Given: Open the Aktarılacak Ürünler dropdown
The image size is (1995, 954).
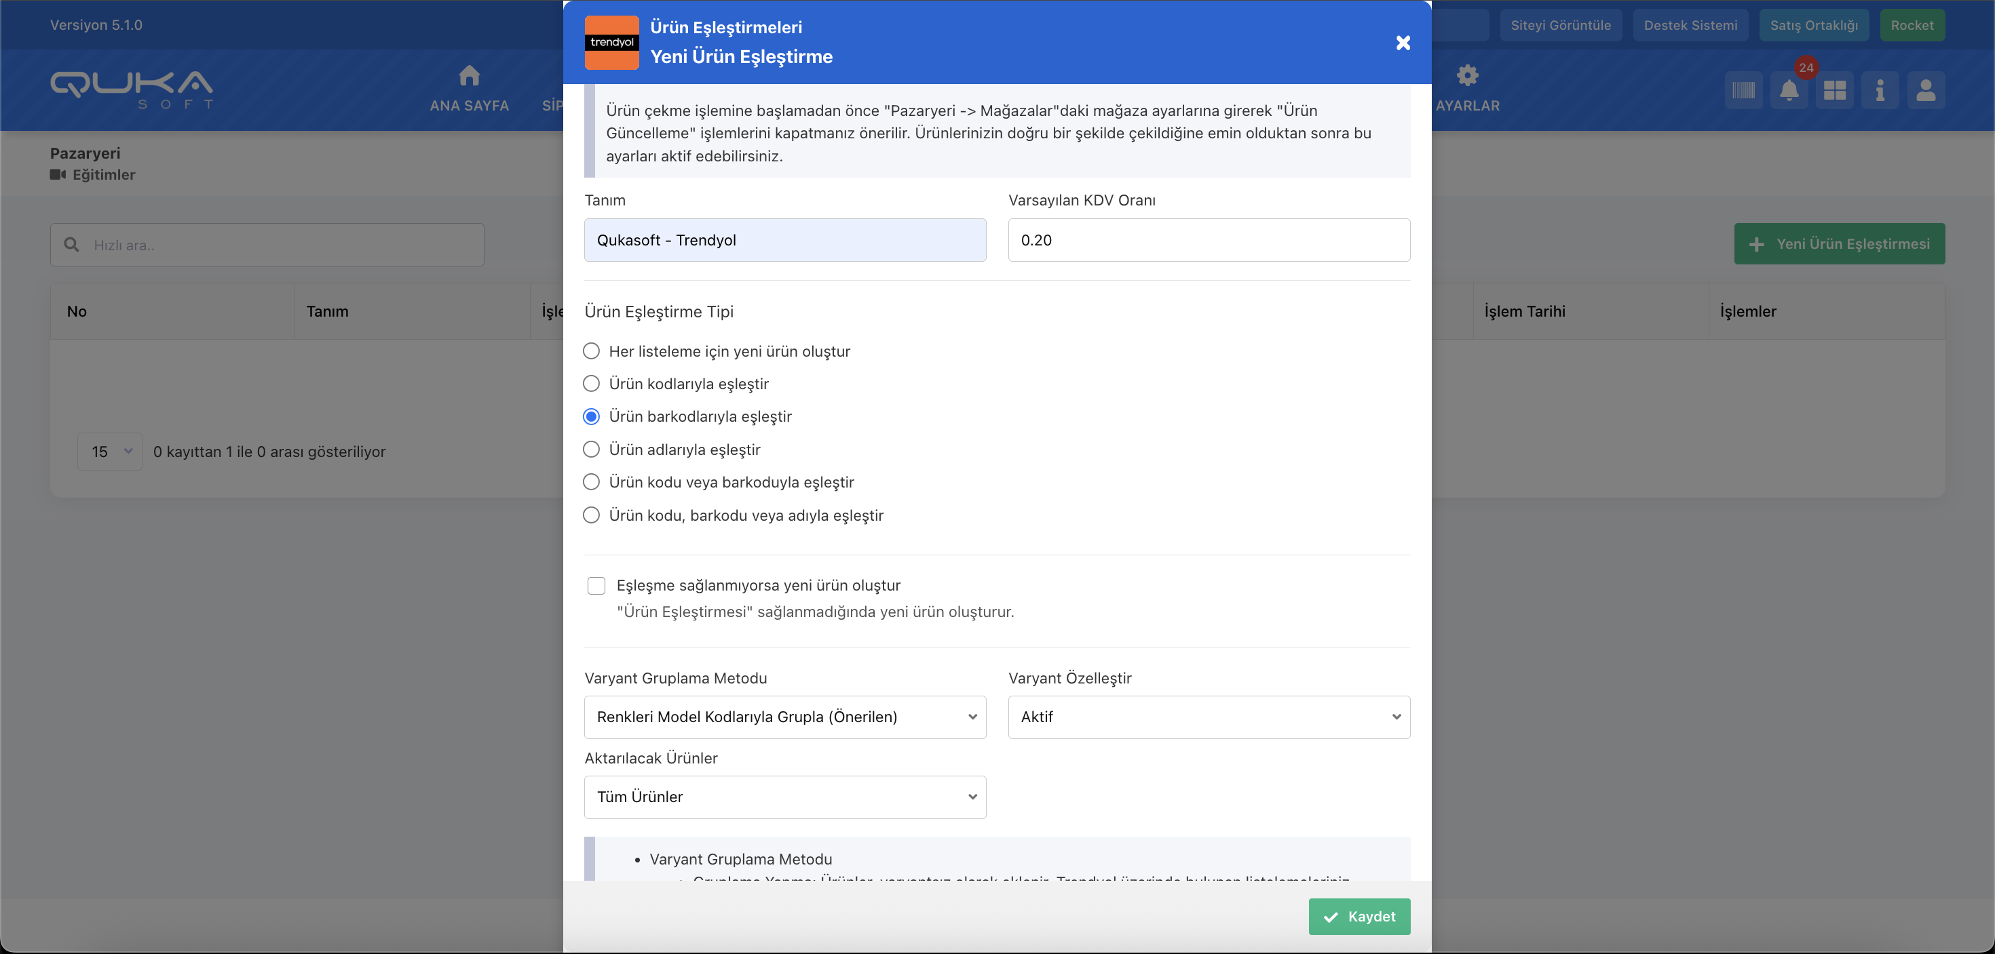Looking at the screenshot, I should pyautogui.click(x=784, y=797).
